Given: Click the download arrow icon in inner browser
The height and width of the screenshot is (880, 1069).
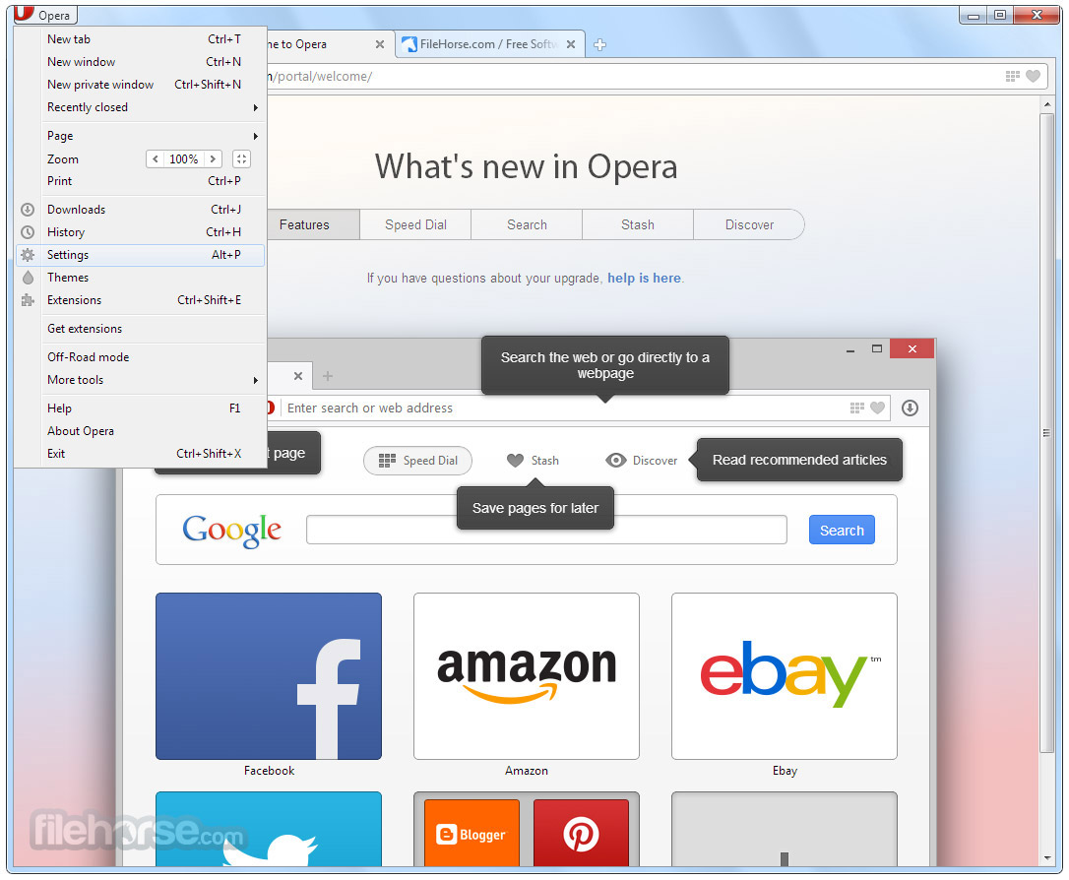Looking at the screenshot, I should click(x=911, y=408).
